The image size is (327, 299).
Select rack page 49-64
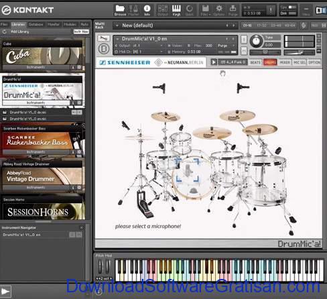[x=290, y=25]
